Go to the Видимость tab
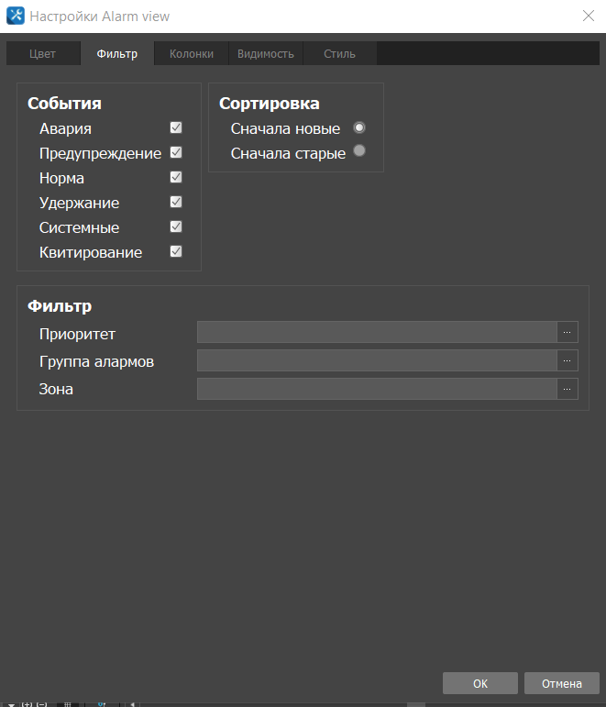606x707 pixels. click(265, 54)
